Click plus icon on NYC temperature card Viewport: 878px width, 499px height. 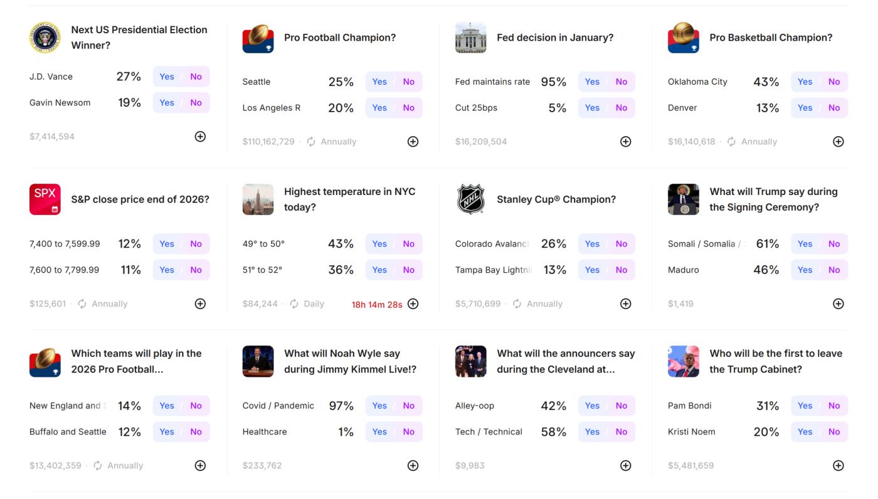[413, 304]
